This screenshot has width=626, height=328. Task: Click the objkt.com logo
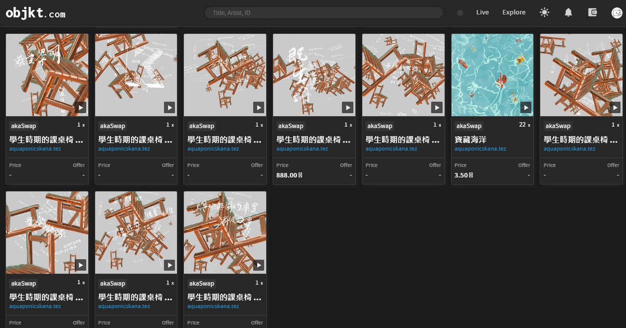[35, 13]
